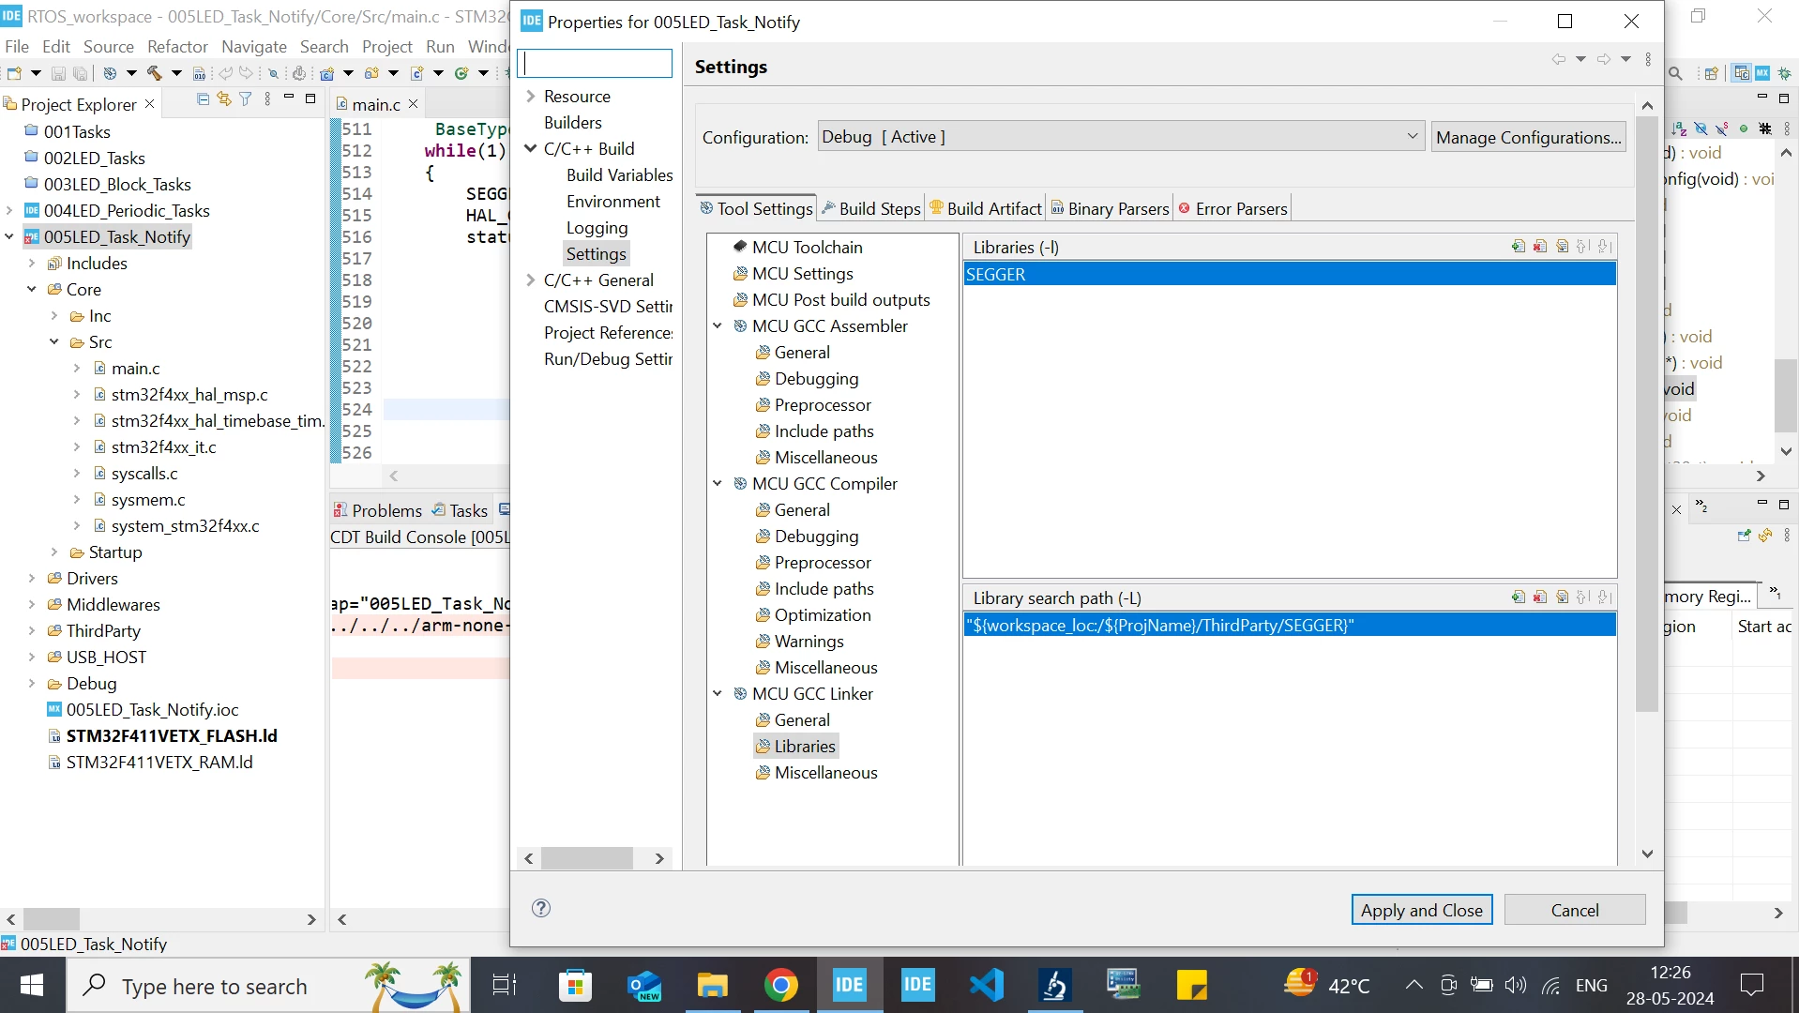Click the Apply and Close button

pos(1421,910)
